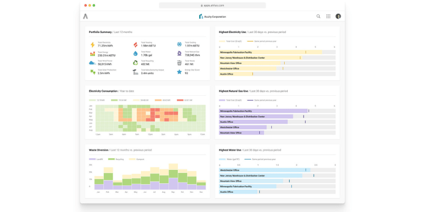Select the Total Energy bar chart icon
The height and width of the screenshot is (212, 425).
pyautogui.click(x=93, y=54)
